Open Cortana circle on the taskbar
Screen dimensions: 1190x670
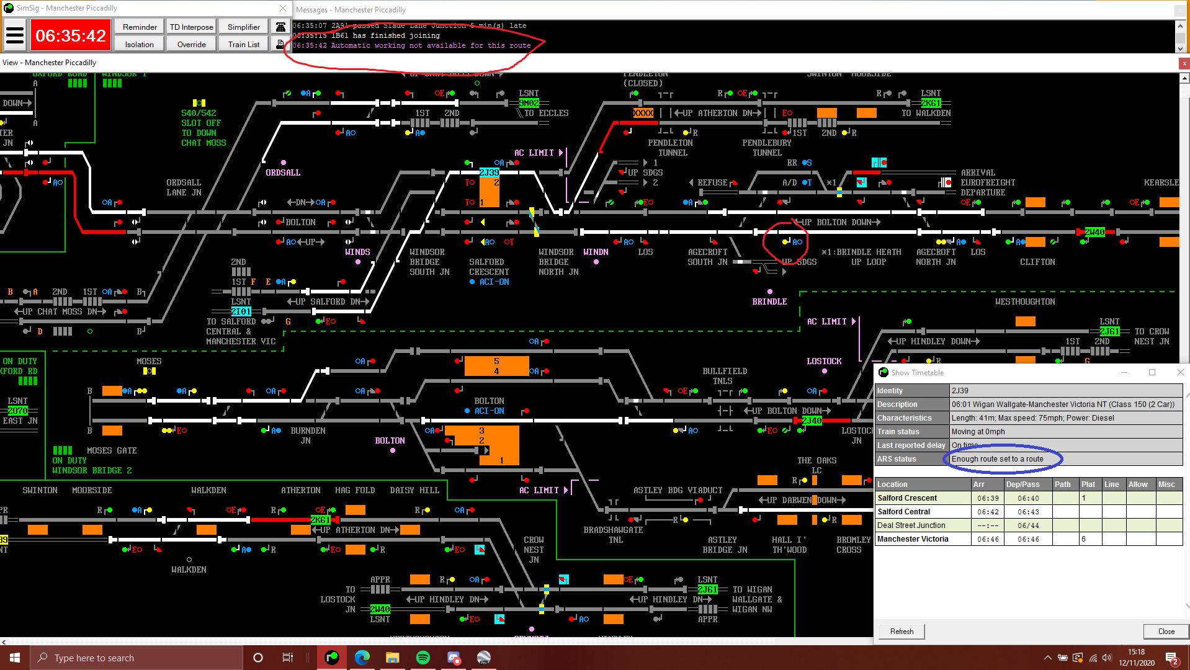tap(258, 658)
